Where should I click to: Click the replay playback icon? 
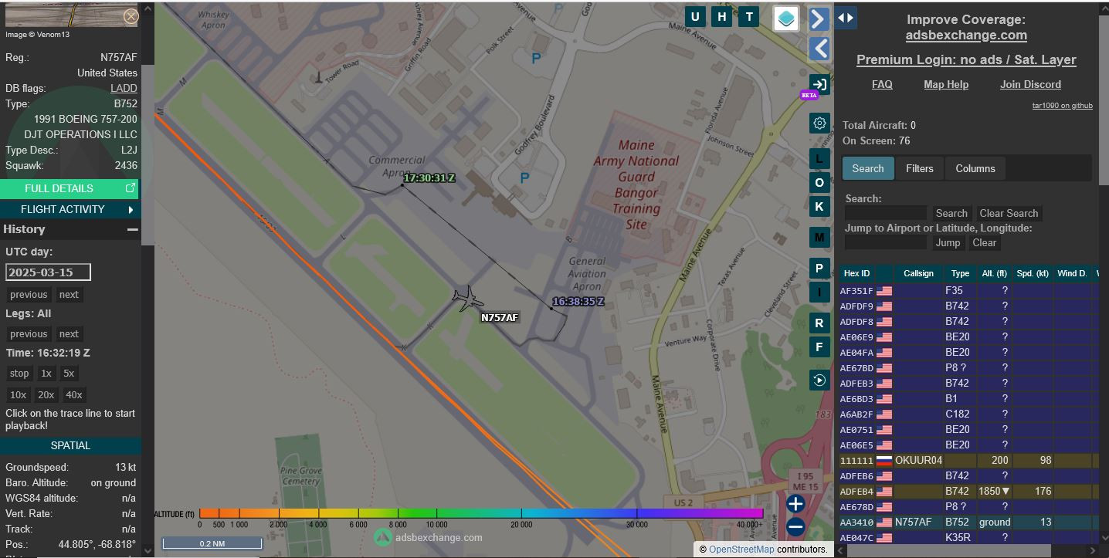(819, 380)
